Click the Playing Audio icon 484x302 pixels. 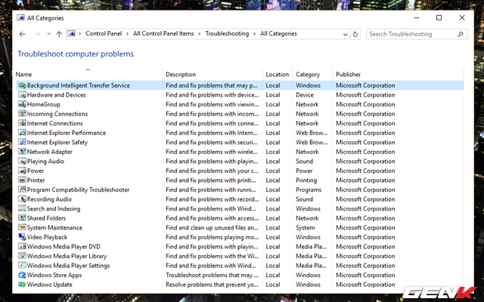point(22,162)
